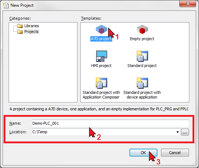Click the A7D project label text

pos(101,39)
